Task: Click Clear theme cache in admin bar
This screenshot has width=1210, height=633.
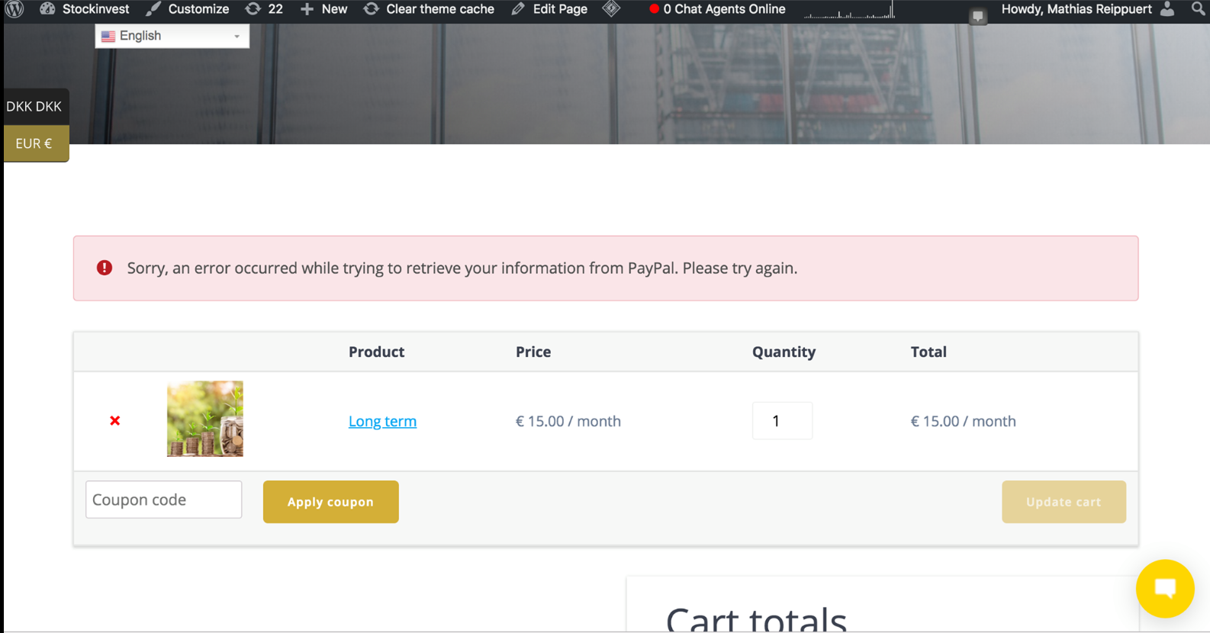Action: [429, 9]
